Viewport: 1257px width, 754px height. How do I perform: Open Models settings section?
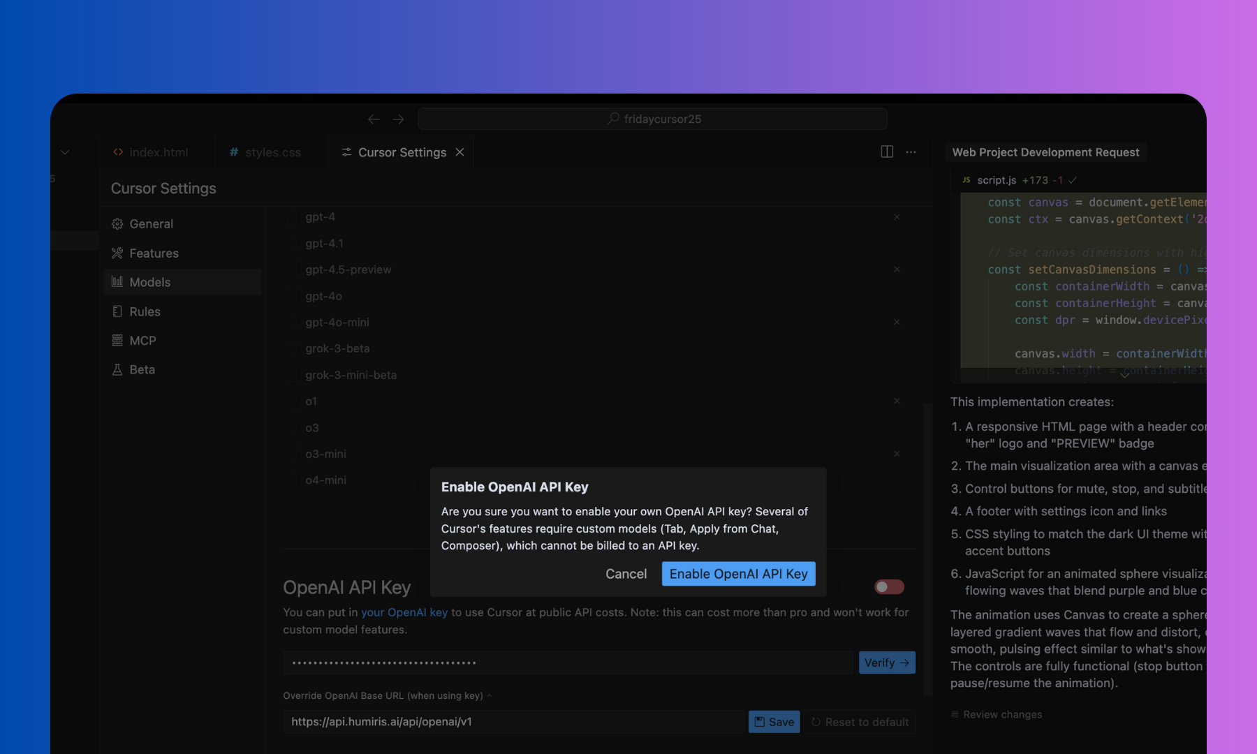[183, 282]
